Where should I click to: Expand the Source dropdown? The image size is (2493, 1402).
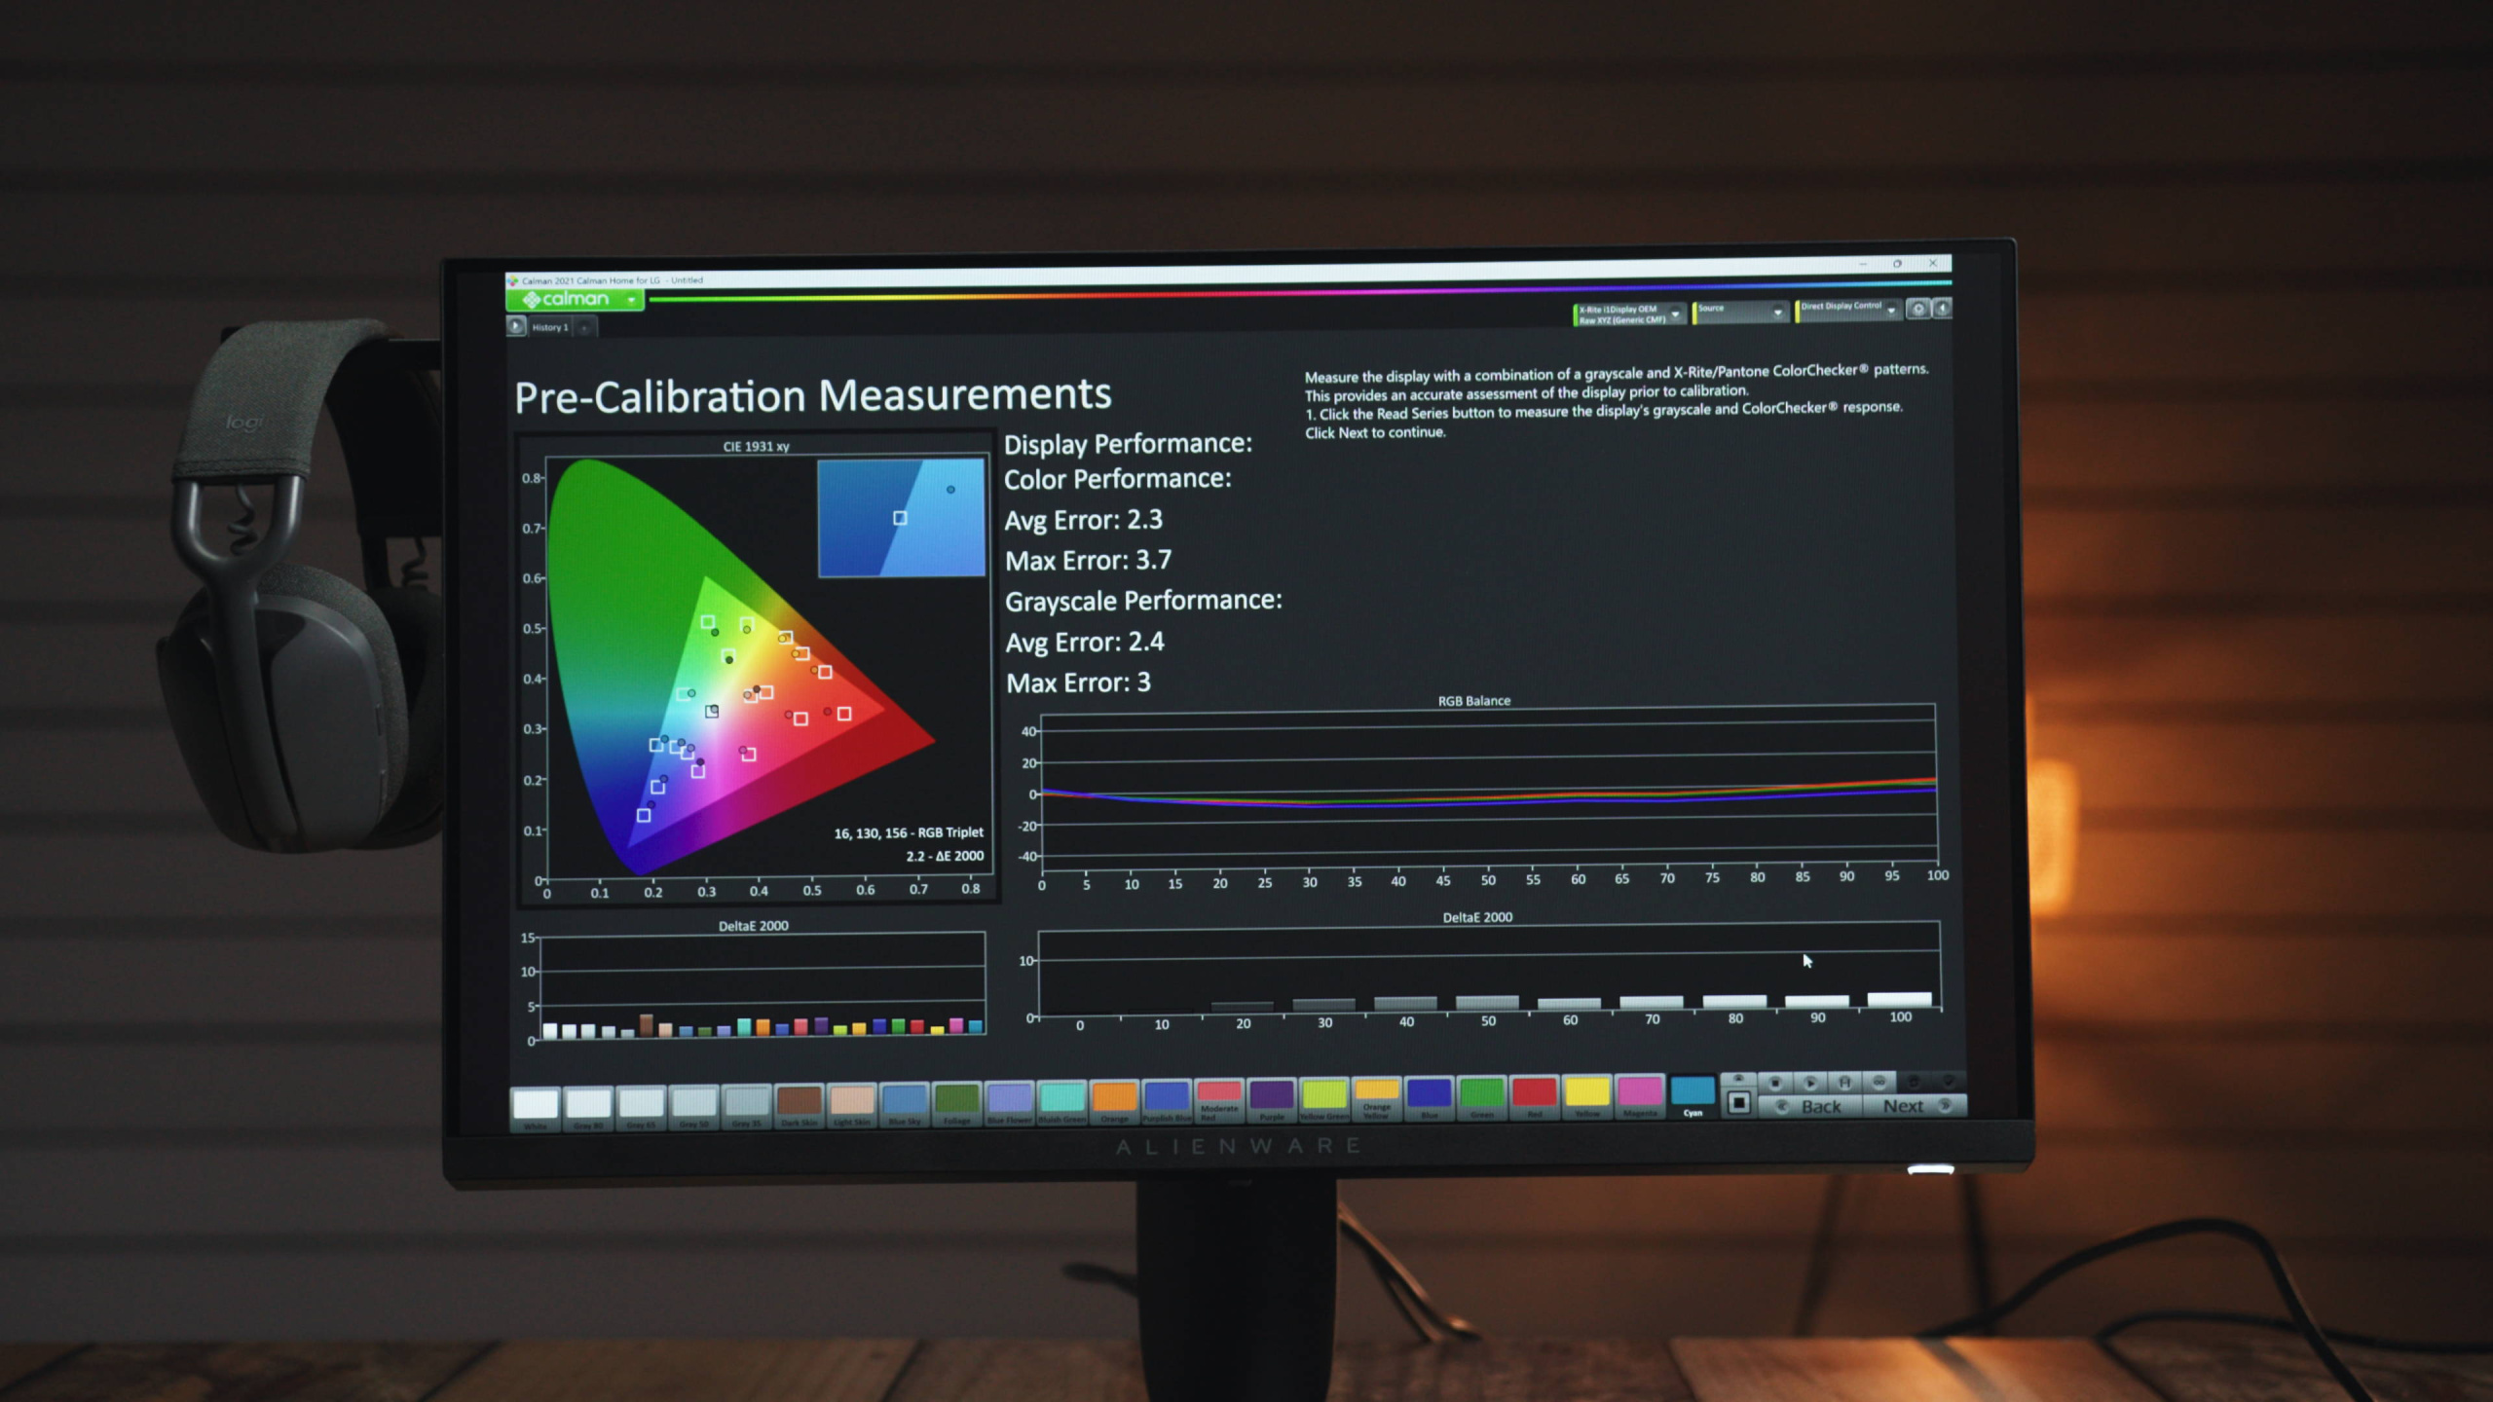1777,312
